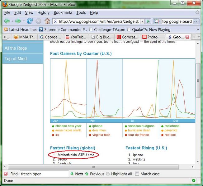Click the green status bar security icon
The height and width of the screenshot is (186, 203).
tap(194, 180)
